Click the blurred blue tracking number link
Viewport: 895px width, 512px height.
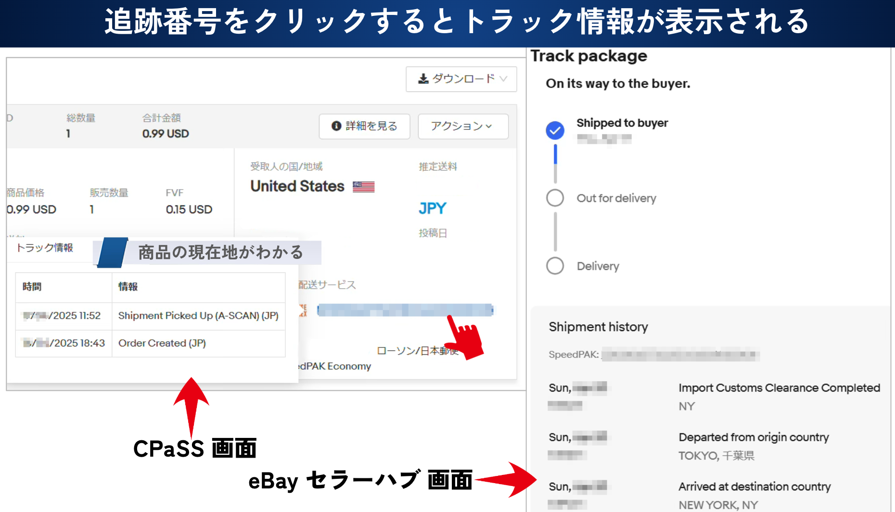(x=405, y=310)
